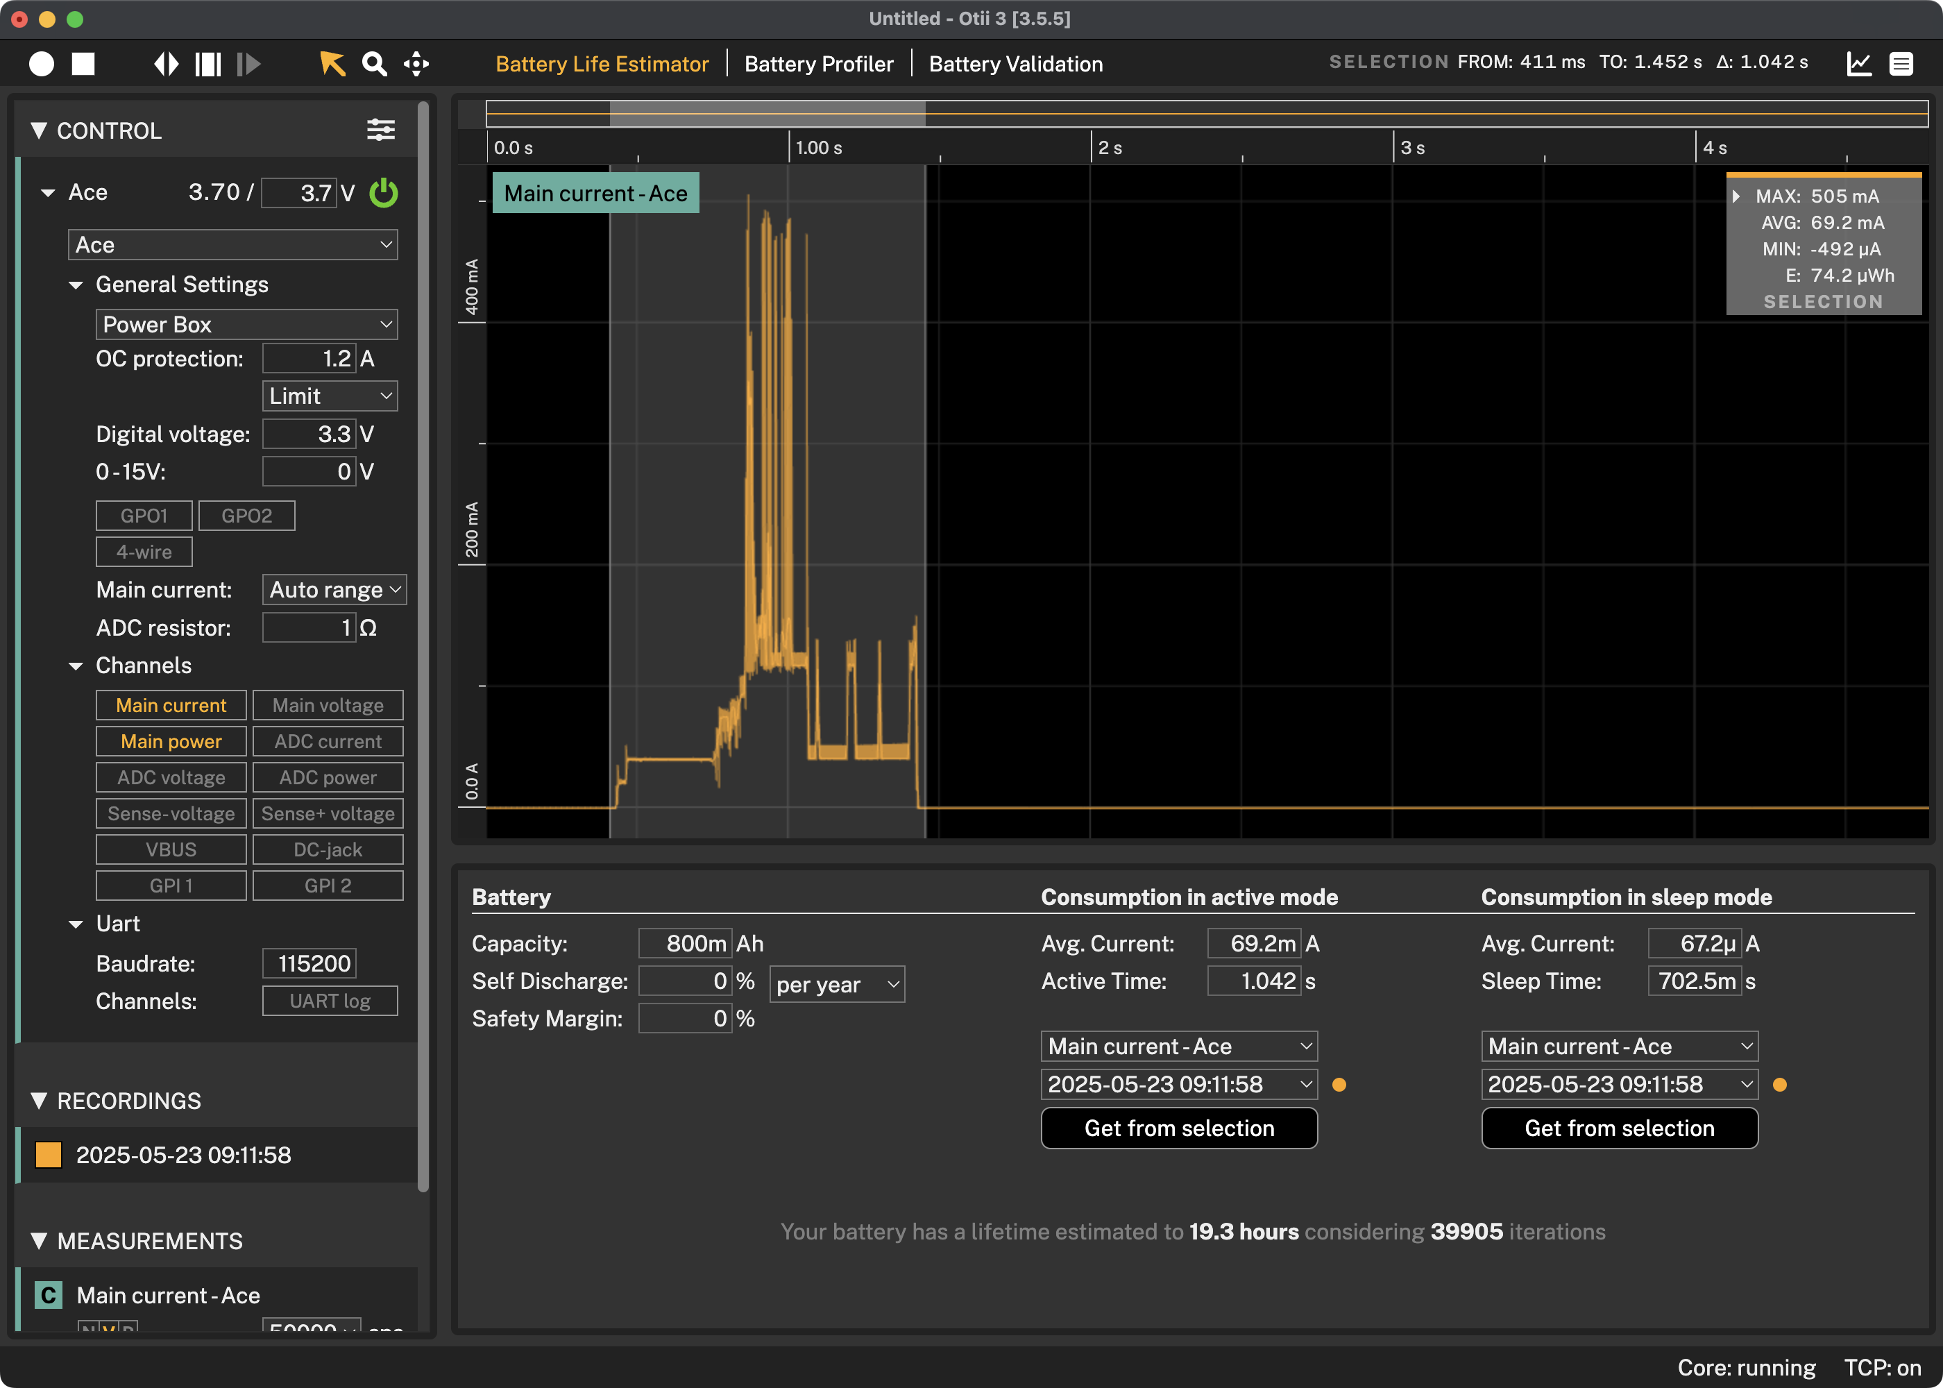Enable the Sense-voltage channel
Screen dimensions: 1943x1388
coord(171,813)
